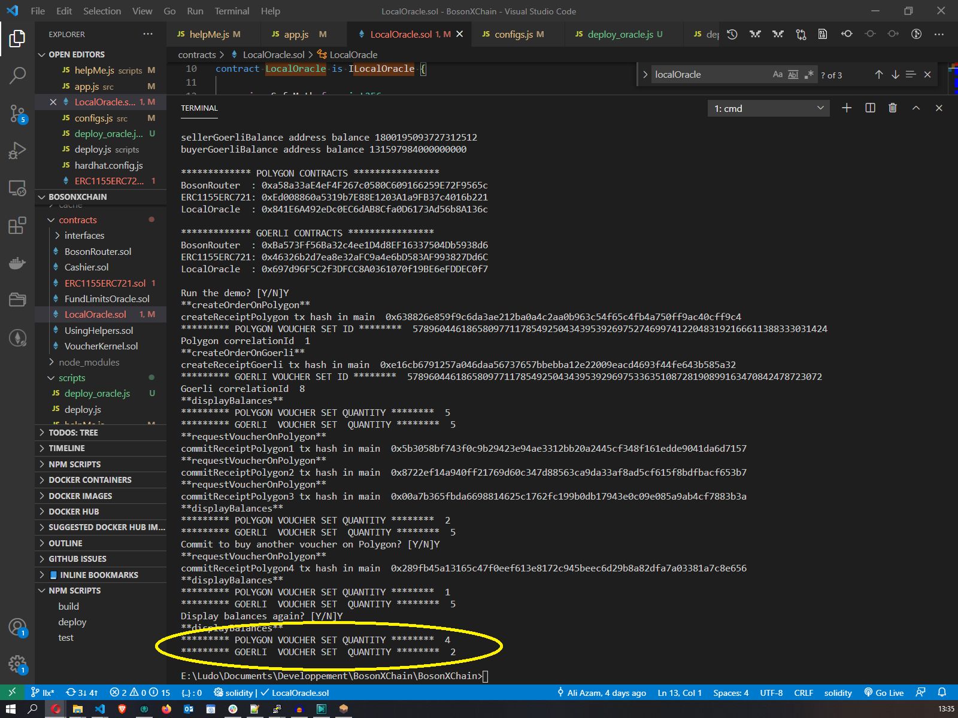The height and width of the screenshot is (718, 958).
Task: Open the Explorer view in activity bar
Action: point(17,39)
